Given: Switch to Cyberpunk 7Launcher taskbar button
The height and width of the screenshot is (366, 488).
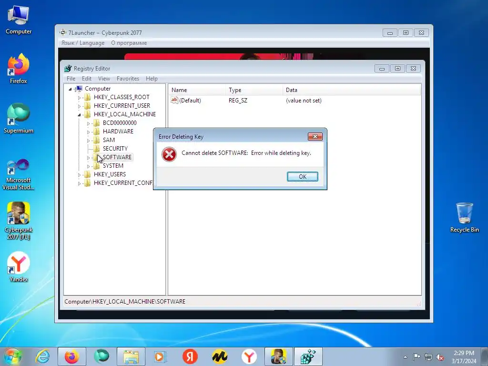Looking at the screenshot, I should pyautogui.click(x=278, y=356).
